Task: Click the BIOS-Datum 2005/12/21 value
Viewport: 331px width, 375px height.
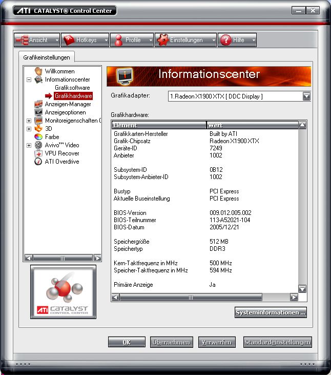Action: pos(224,227)
